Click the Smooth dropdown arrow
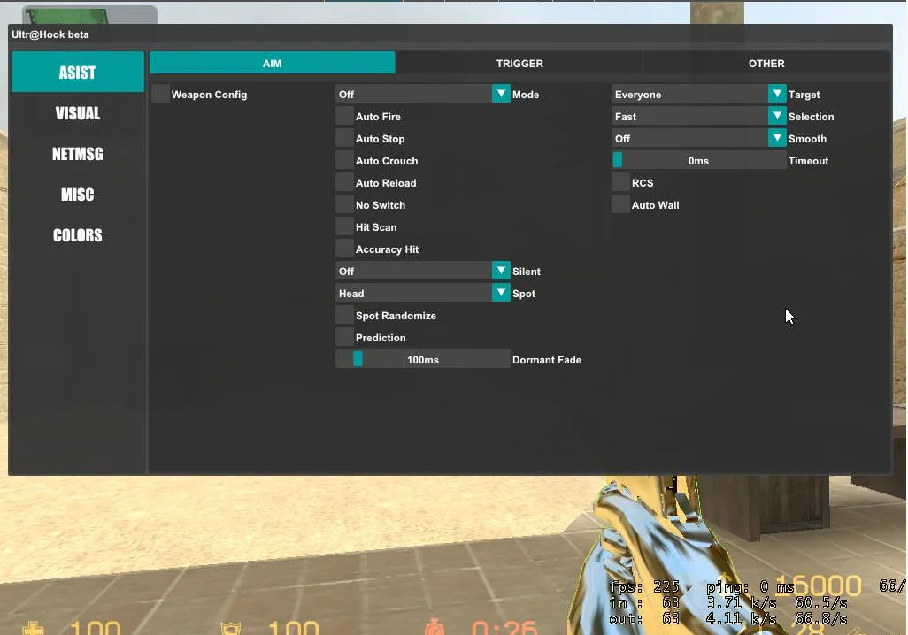Screen dimensions: 908x635 [777, 139]
